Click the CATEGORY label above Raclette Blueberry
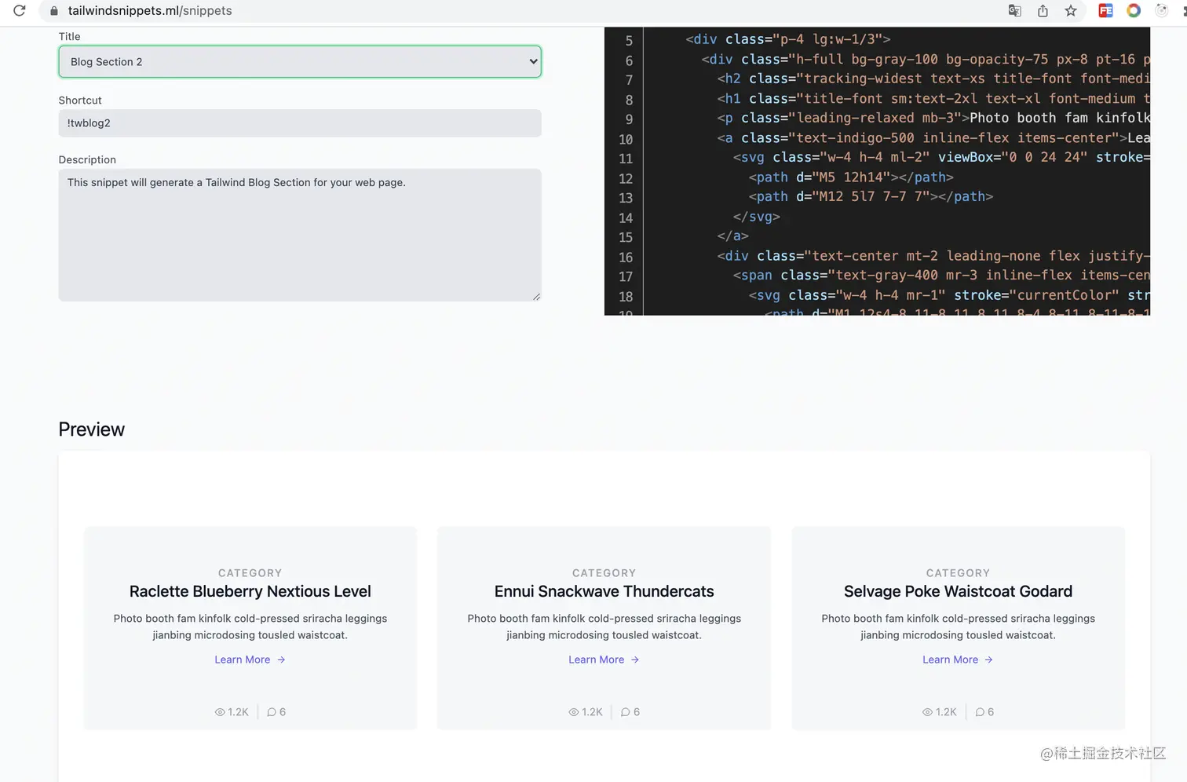The image size is (1187, 782). pos(250,573)
